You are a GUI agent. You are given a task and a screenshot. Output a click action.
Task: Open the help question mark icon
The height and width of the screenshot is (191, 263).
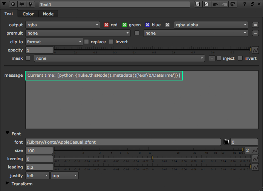coord(244,4)
